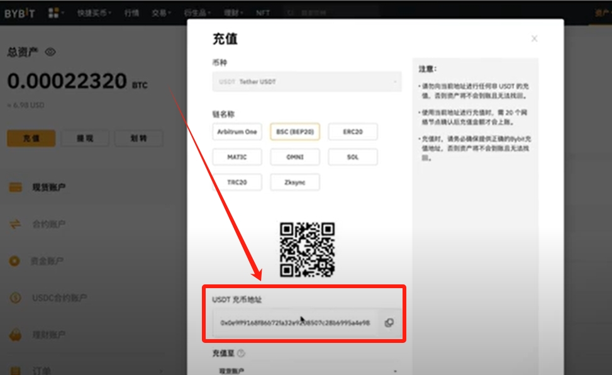Image resolution: width=612 pixels, height=375 pixels.
Task: Click the search box in the header
Action: point(331,13)
